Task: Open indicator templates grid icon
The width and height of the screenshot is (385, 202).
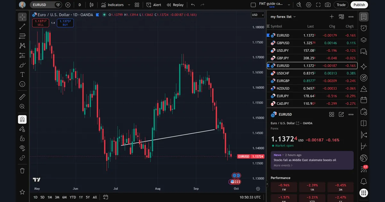Action: point(137,5)
